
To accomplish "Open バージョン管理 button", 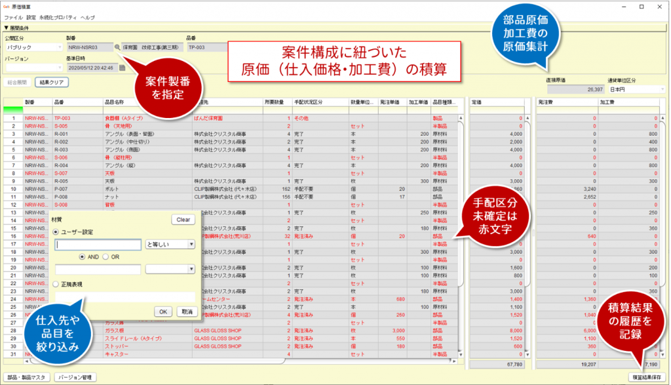I will 75,377.
